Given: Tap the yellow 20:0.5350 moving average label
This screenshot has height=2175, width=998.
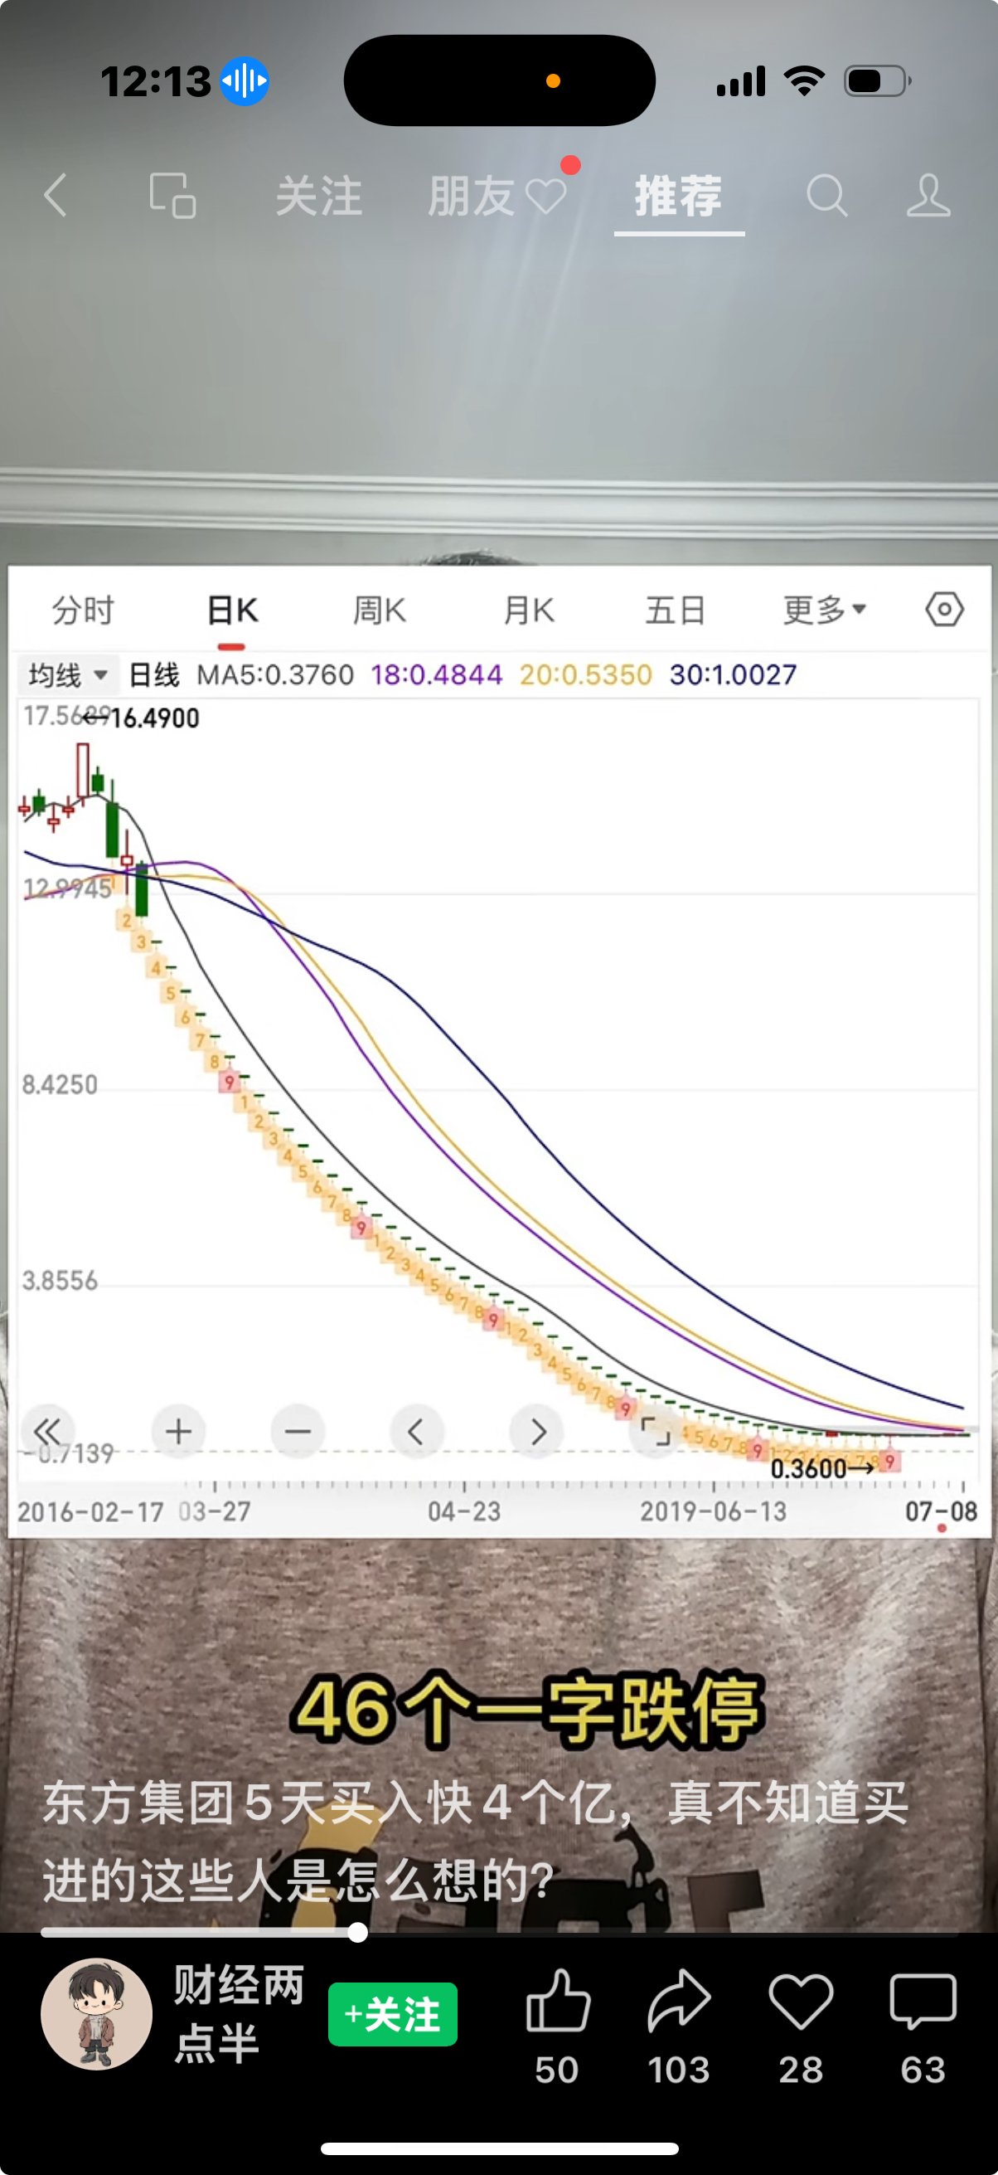Looking at the screenshot, I should 585,674.
